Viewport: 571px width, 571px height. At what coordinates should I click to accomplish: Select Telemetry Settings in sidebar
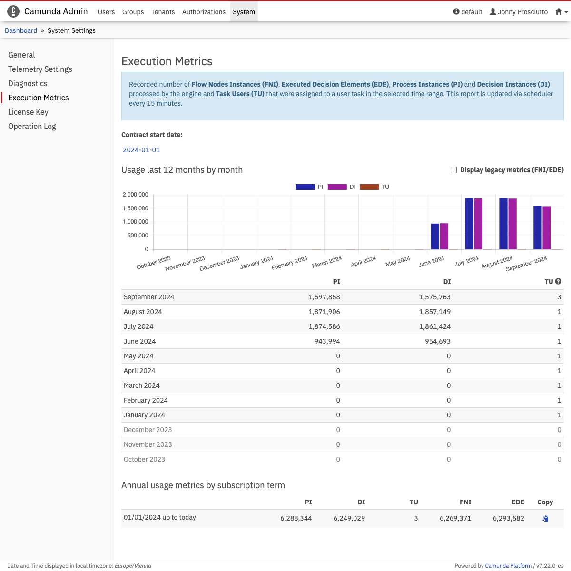[x=40, y=69]
